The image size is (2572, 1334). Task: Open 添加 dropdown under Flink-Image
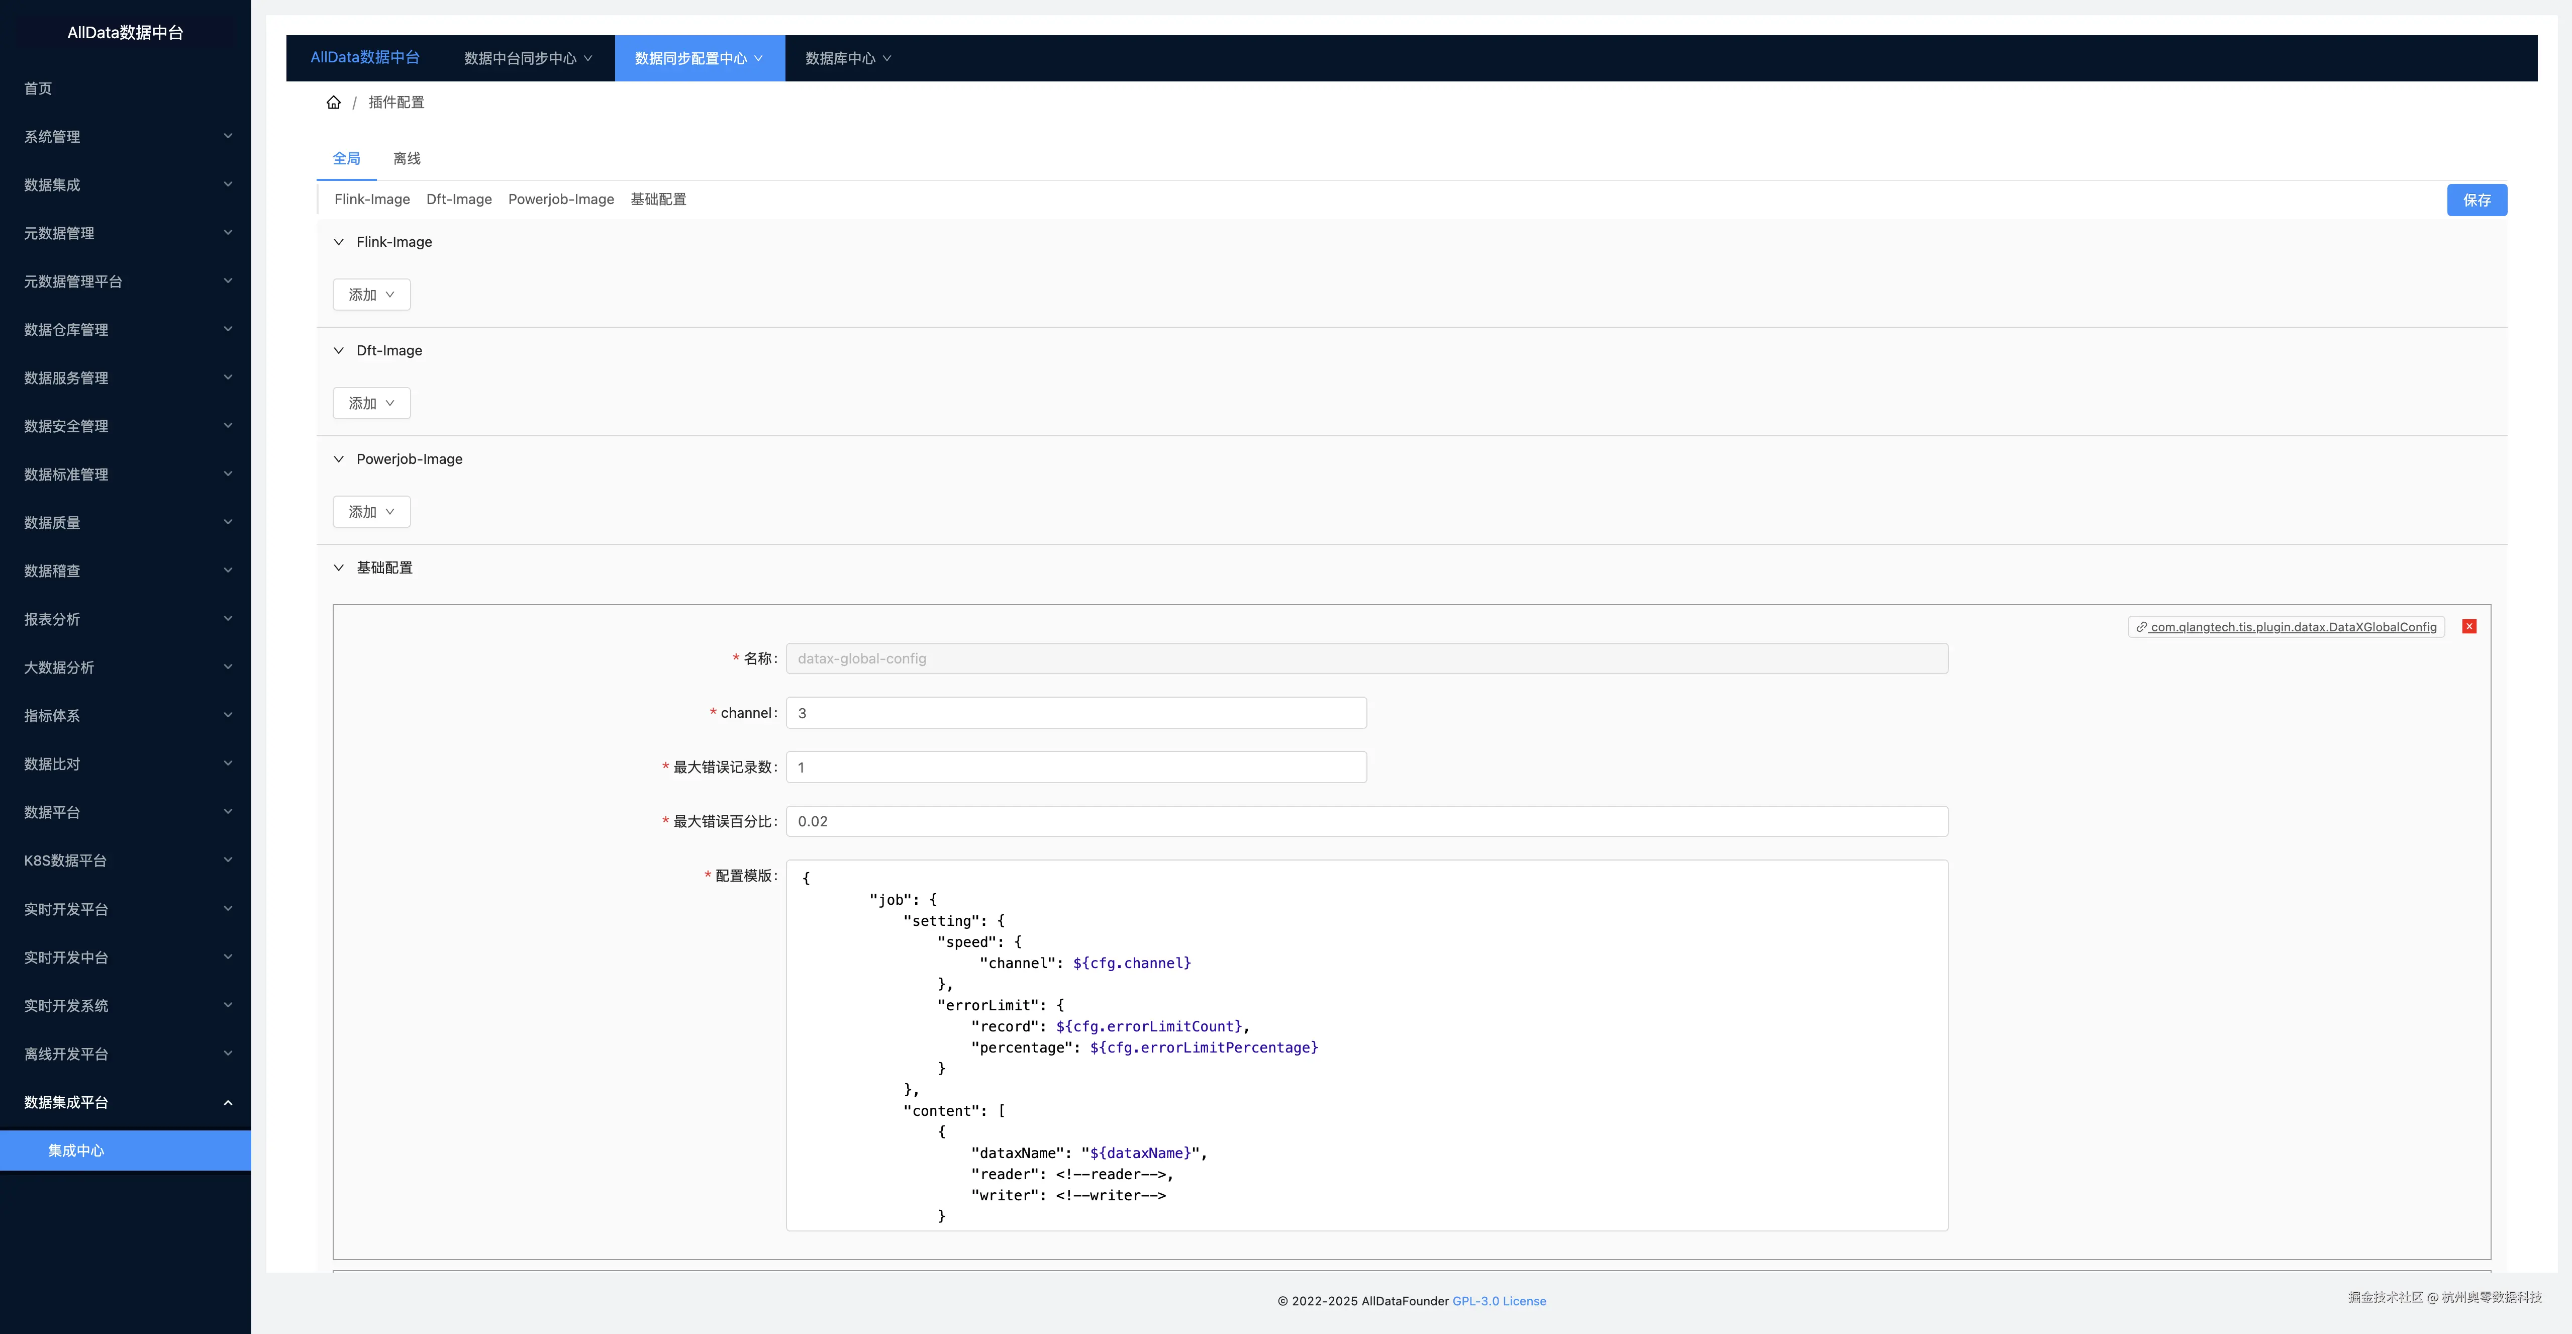pos(371,295)
